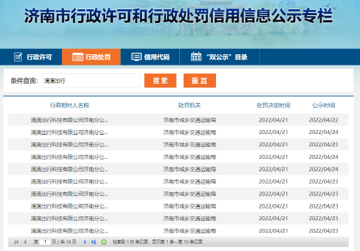The height and width of the screenshot is (251, 360).
Task: Open first 滴滴出行科技有限公司 record published 2022/04/22
Action: [178, 120]
